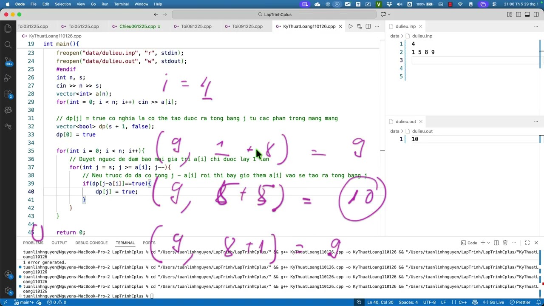Change LF end of line sequence
This screenshot has height=306, width=544.
443,302
